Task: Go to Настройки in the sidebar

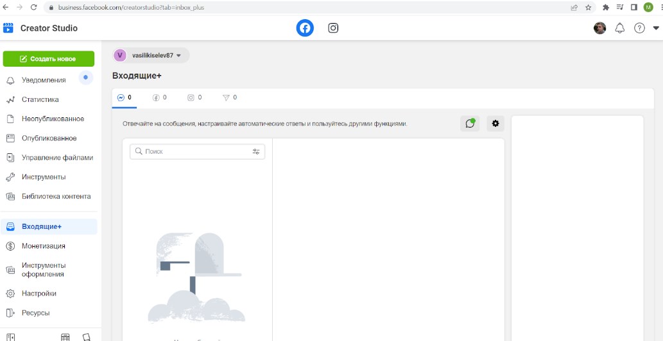Action: click(39, 294)
